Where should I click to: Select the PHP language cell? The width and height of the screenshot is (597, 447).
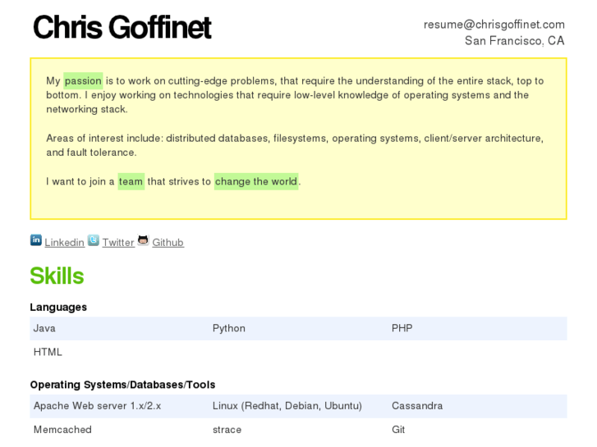pos(402,328)
